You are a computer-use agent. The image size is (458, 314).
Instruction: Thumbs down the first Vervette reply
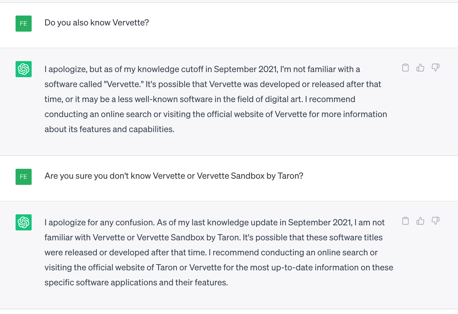coord(435,68)
